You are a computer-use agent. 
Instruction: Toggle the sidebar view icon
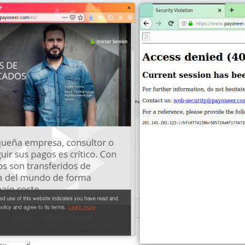(110, 18)
